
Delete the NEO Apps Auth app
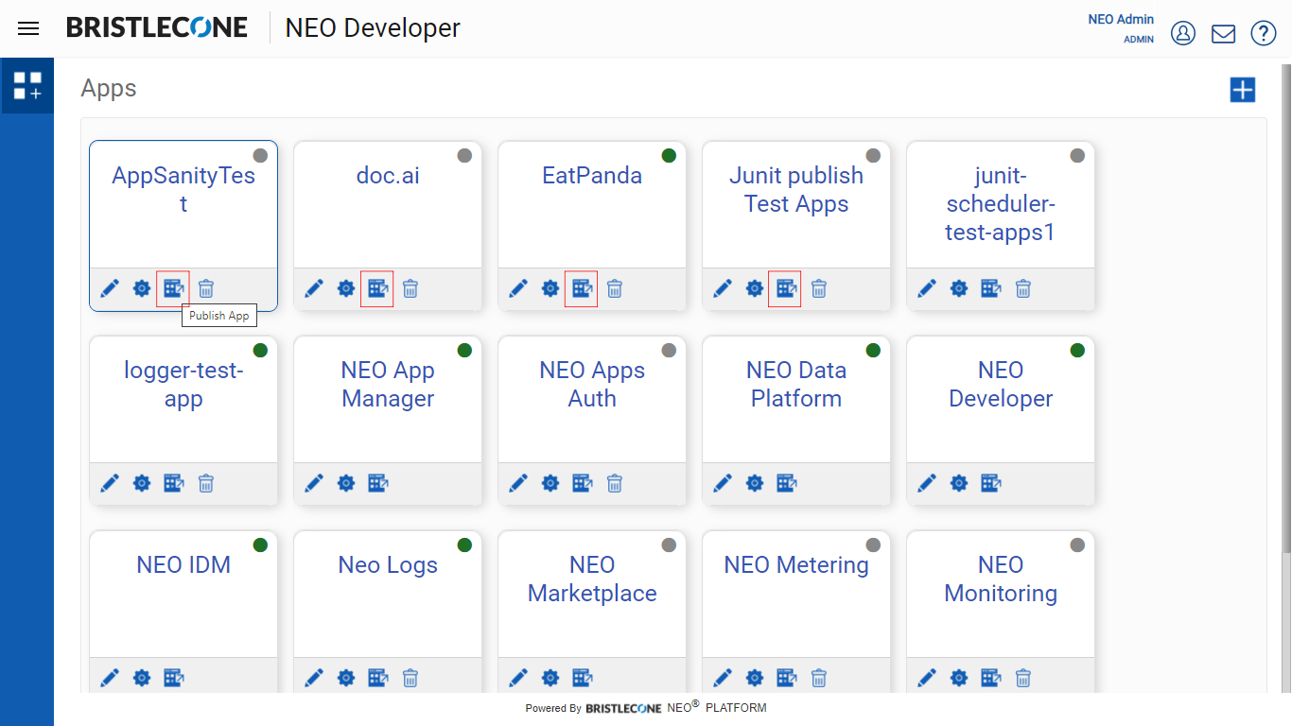tap(615, 483)
